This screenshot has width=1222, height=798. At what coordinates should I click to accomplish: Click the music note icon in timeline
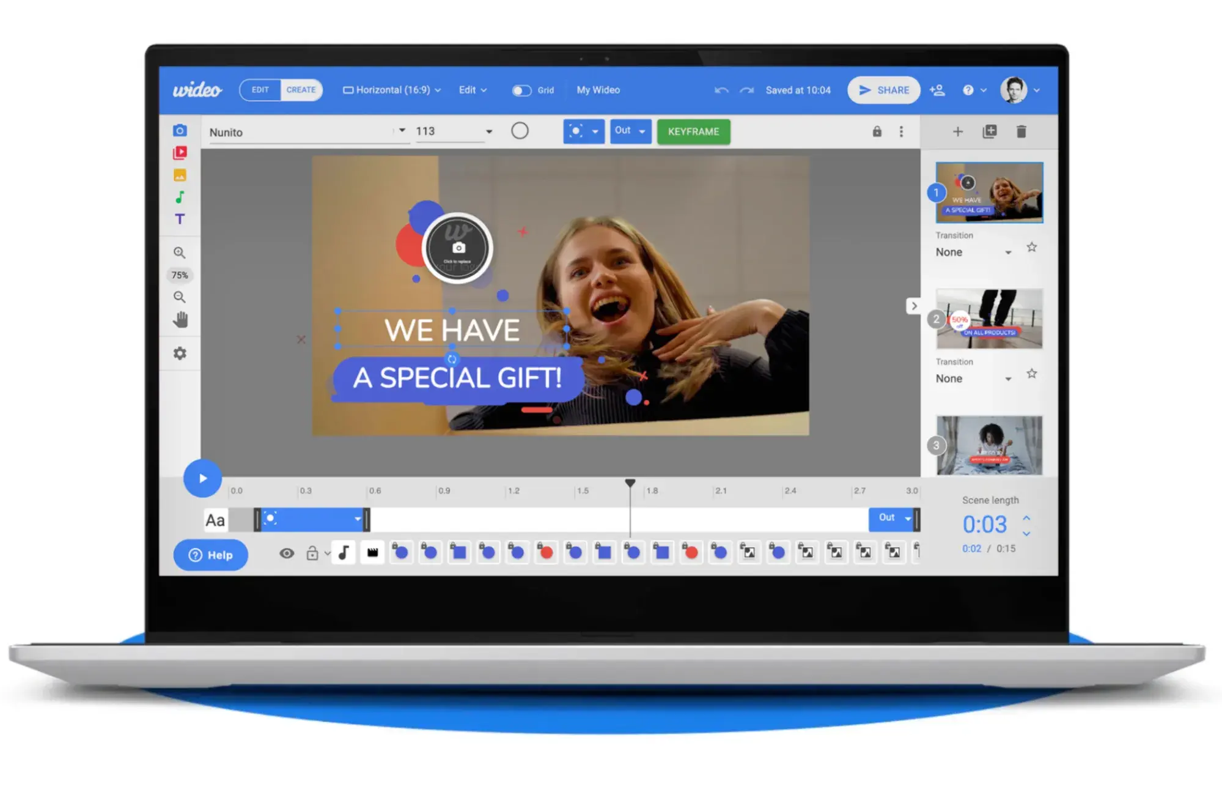tap(344, 552)
